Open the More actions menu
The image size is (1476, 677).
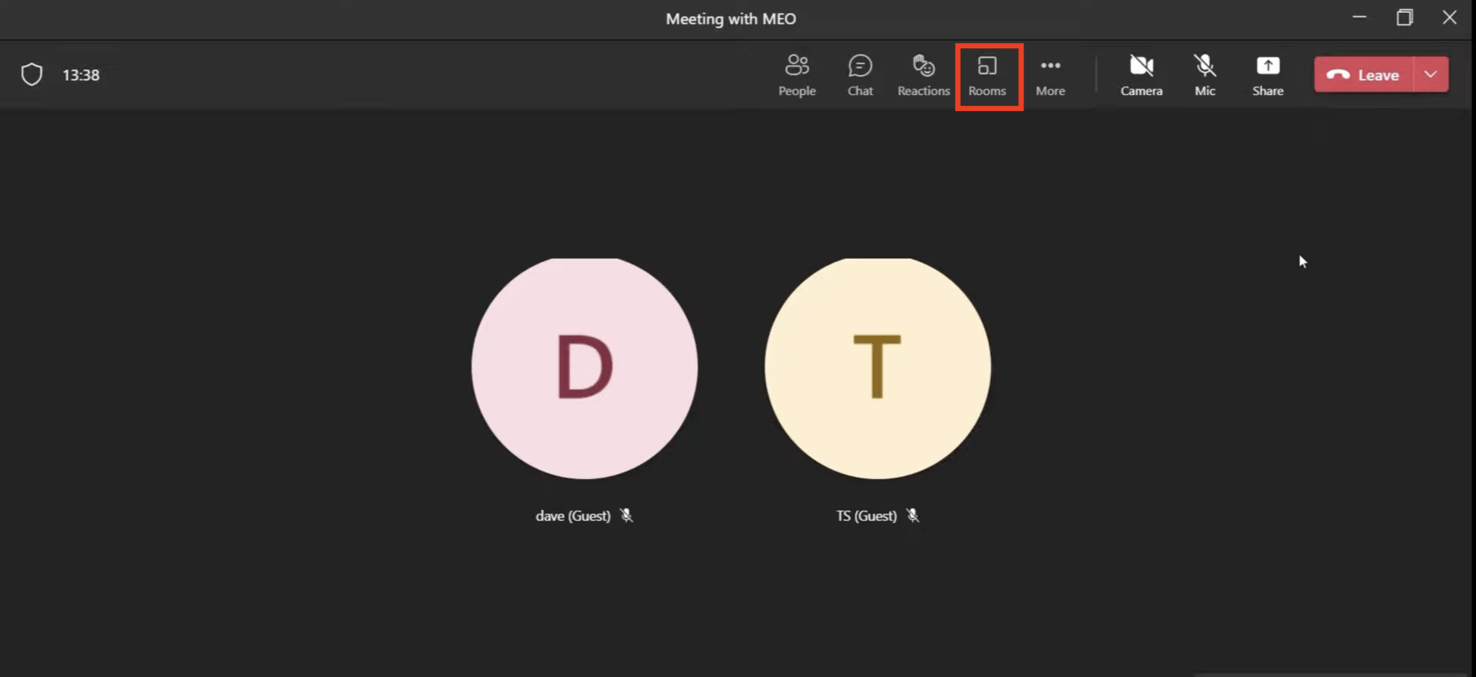pos(1050,74)
